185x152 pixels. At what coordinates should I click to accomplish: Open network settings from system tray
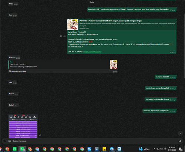click(158, 149)
